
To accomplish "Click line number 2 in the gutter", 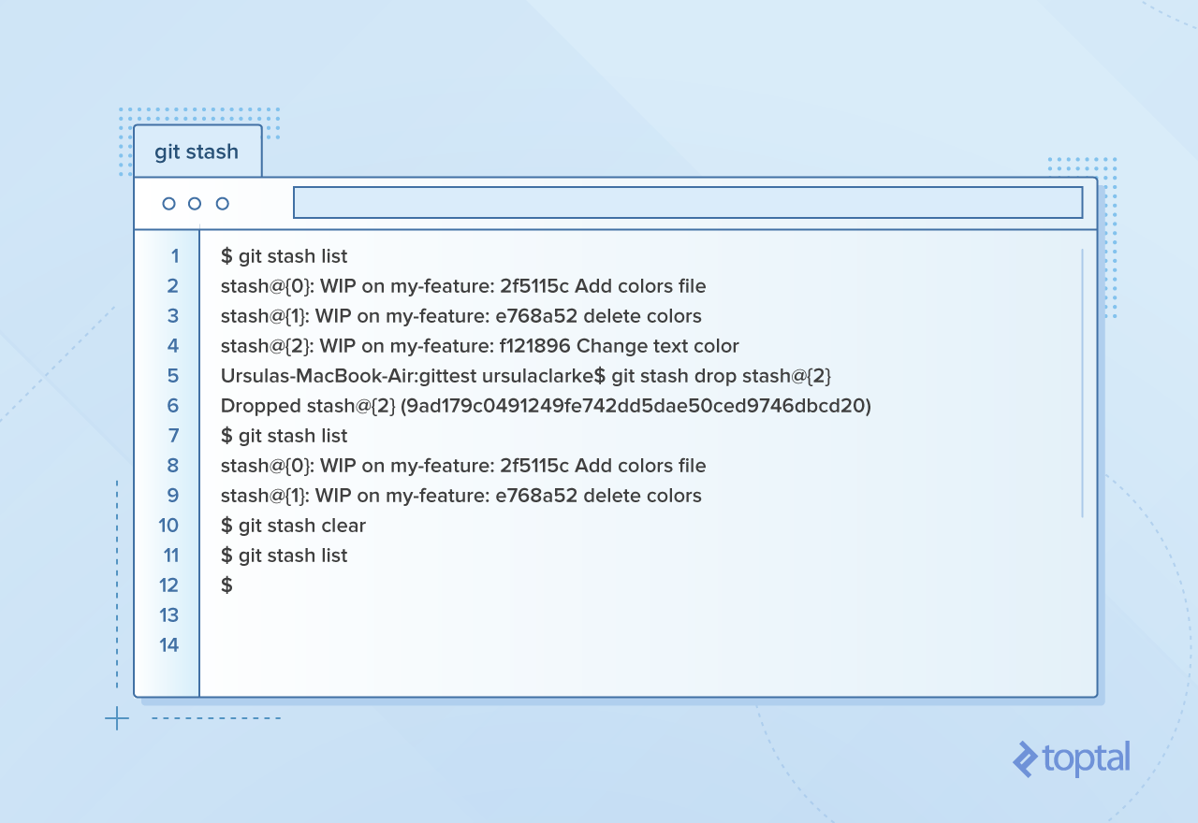I will click(173, 286).
